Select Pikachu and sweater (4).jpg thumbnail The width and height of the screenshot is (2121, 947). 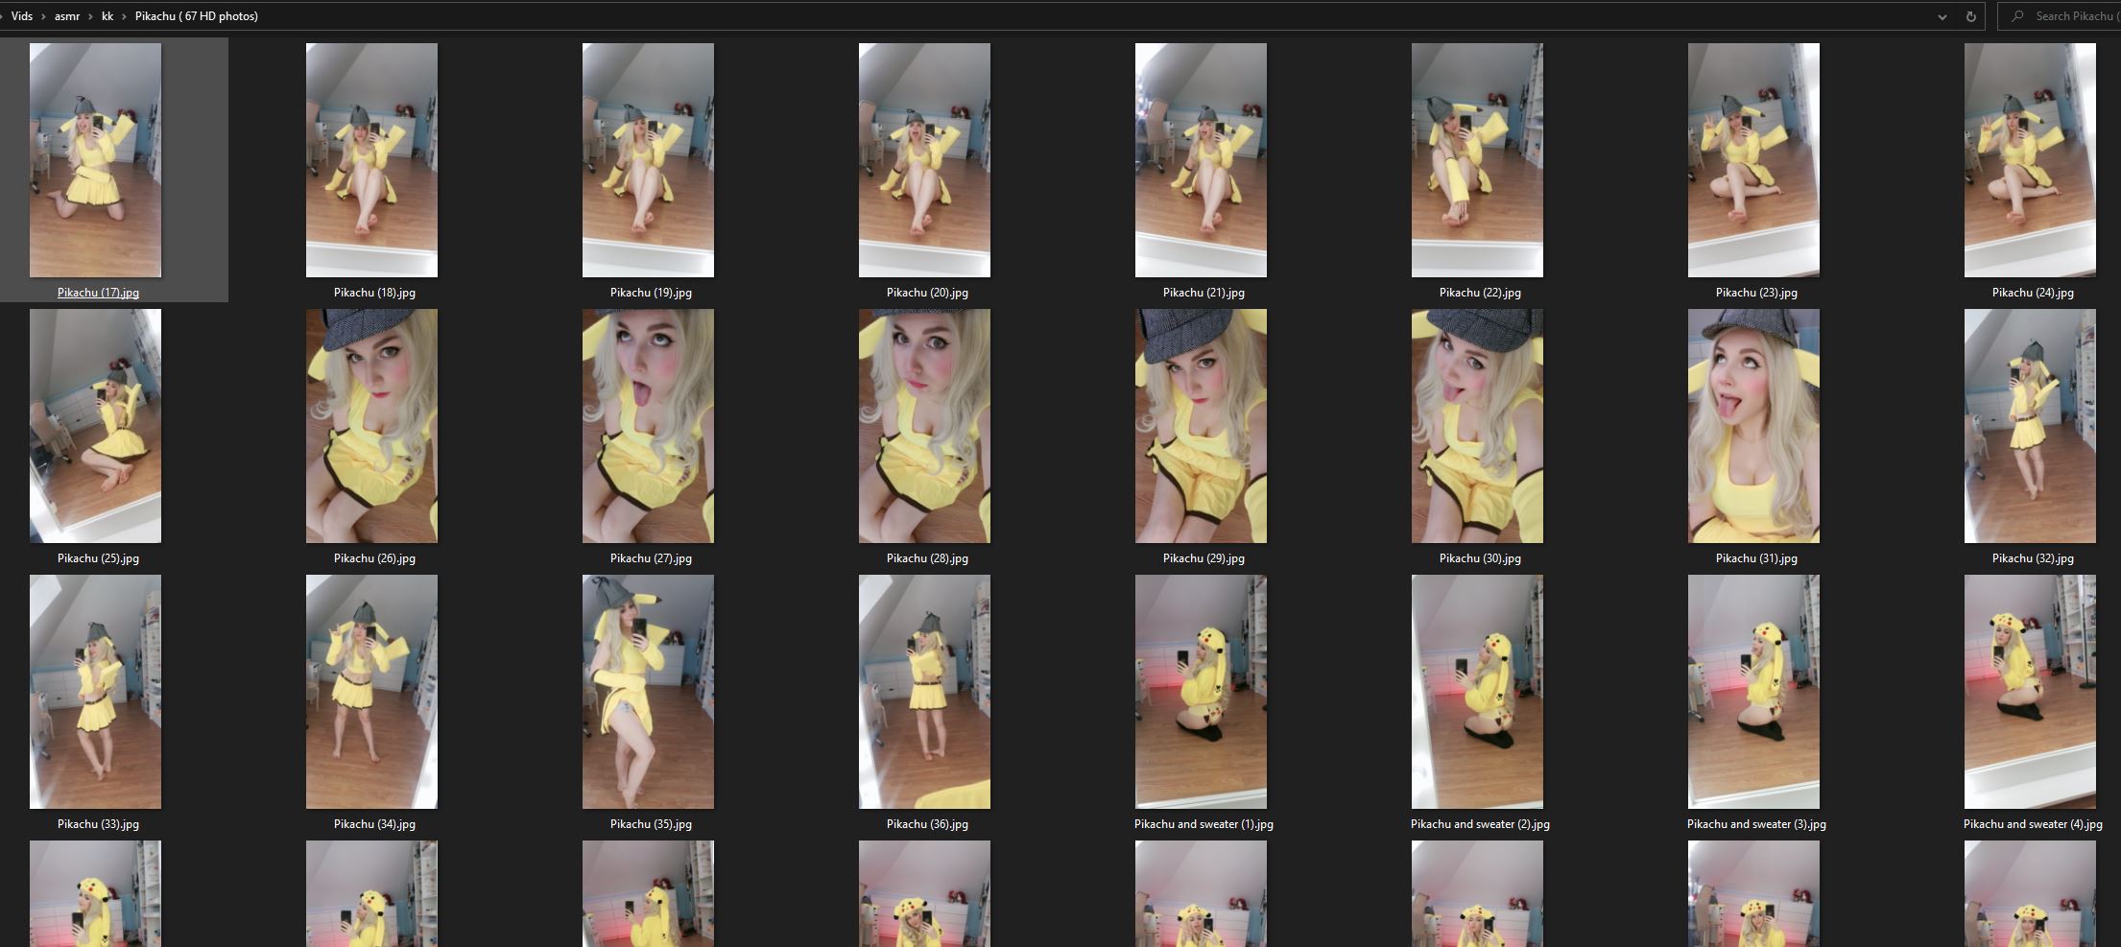point(2030,692)
